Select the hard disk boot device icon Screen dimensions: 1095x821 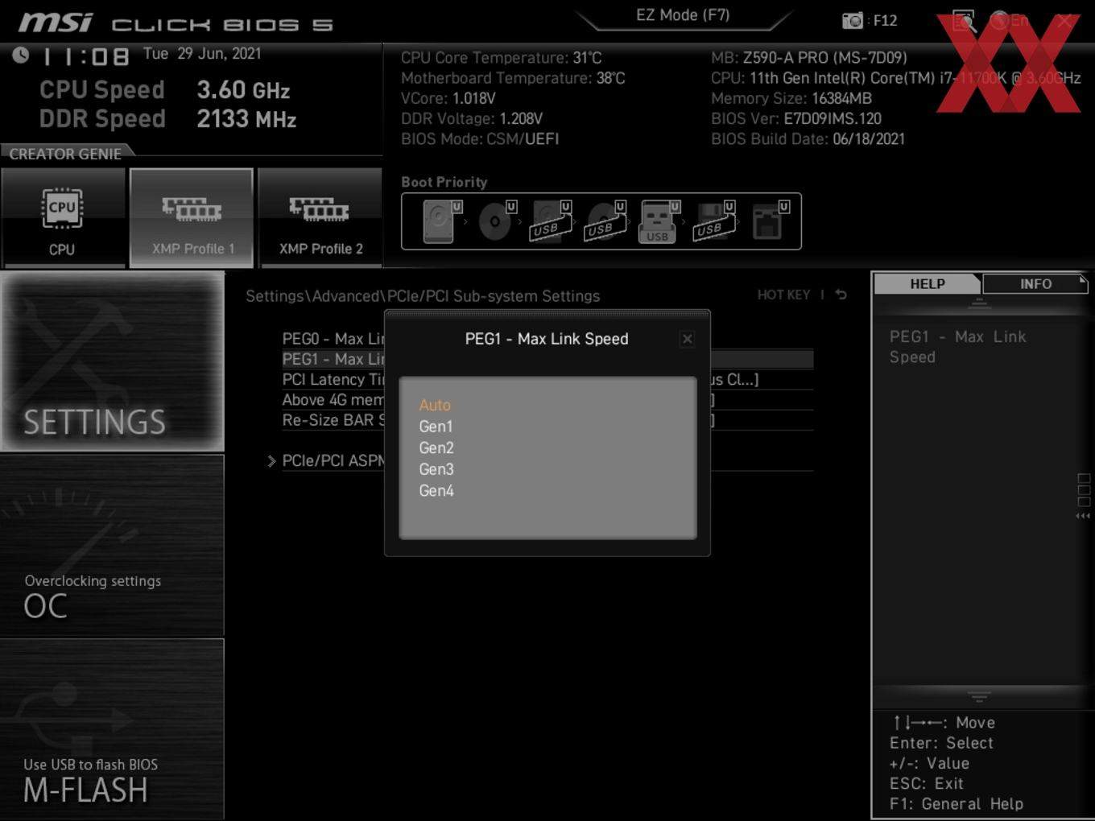point(441,221)
